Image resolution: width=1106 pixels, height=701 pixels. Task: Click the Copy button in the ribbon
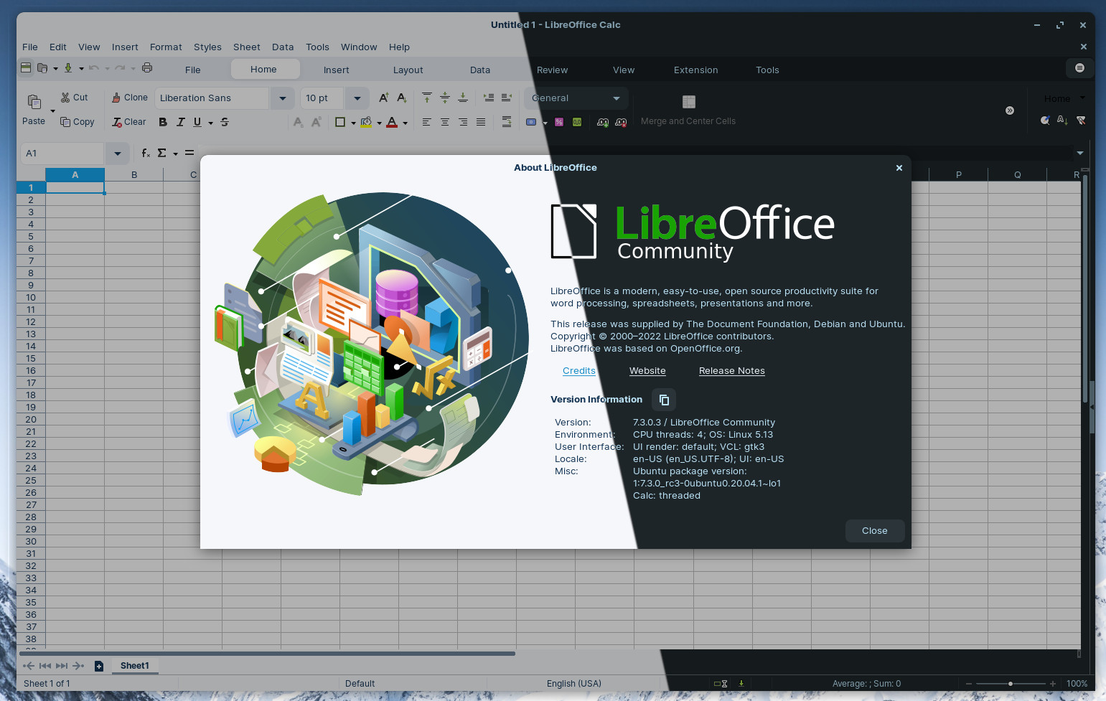[78, 122]
